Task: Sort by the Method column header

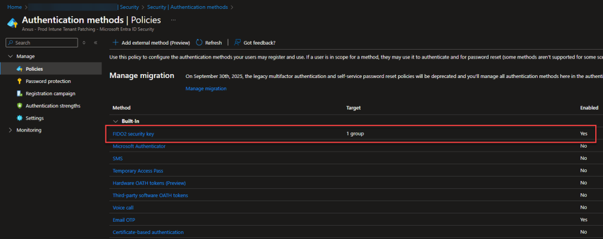Action: point(121,108)
